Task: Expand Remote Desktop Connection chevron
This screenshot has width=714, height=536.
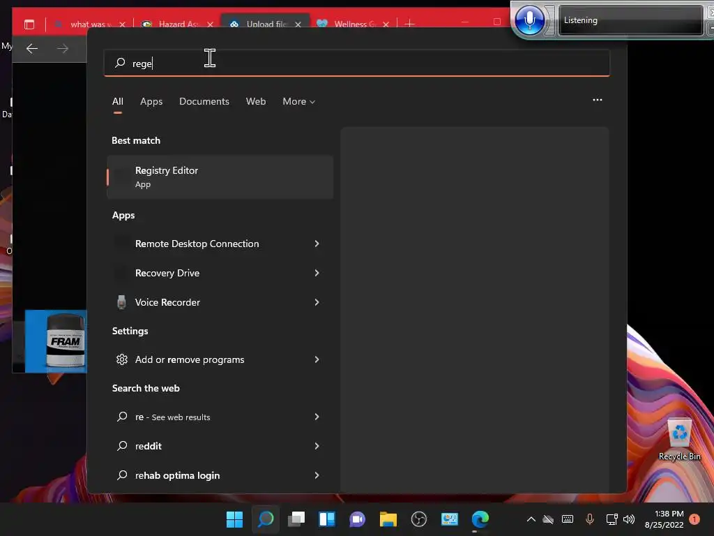Action: pos(317,244)
